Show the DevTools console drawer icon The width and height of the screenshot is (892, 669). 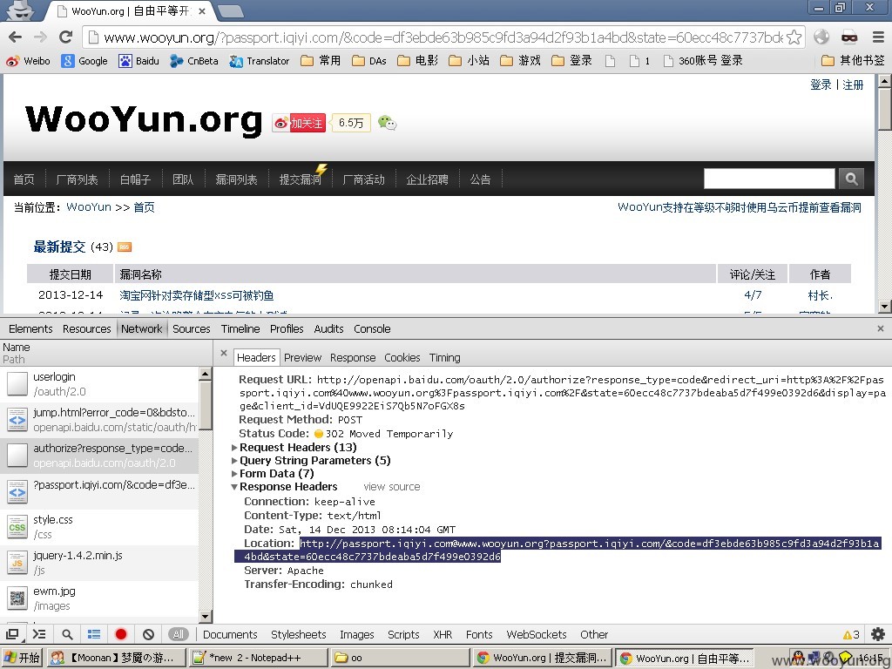tap(39, 634)
